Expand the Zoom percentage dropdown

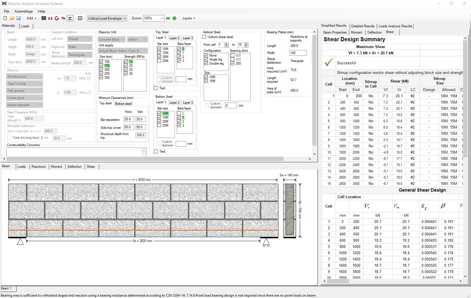(162, 18)
